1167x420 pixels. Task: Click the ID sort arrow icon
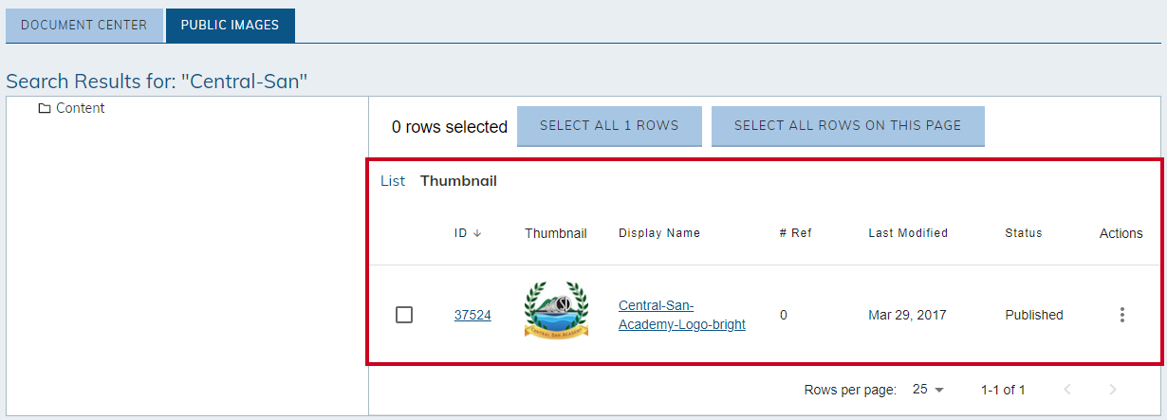(x=476, y=233)
